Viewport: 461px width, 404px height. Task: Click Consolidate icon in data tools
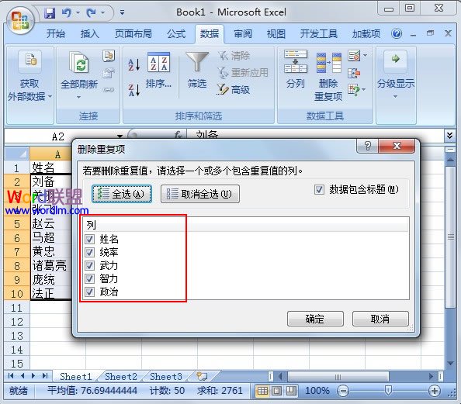point(354,73)
